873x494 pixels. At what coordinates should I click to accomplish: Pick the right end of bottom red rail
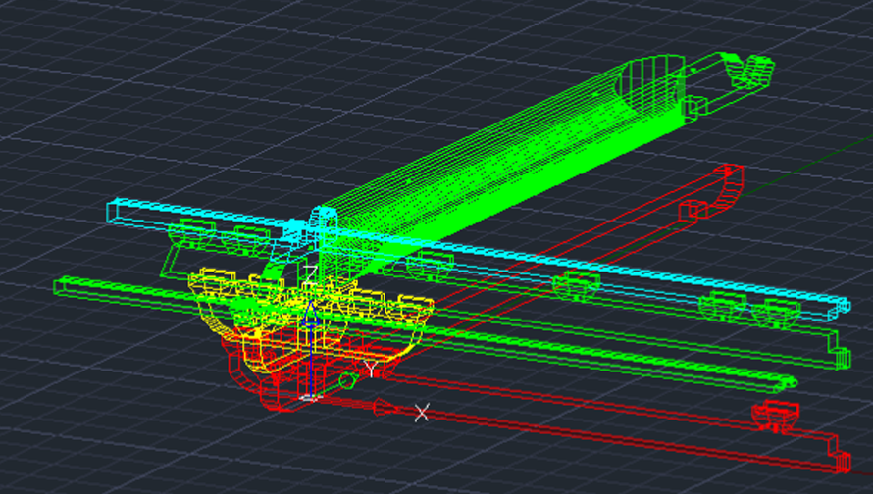(x=840, y=461)
